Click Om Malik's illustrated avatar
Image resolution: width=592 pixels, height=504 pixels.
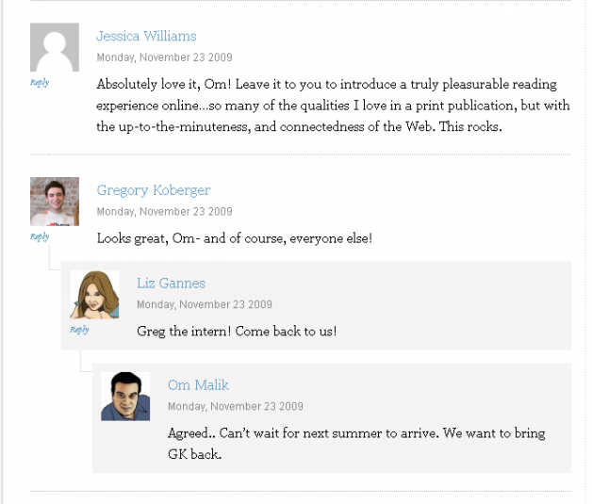[x=125, y=397]
